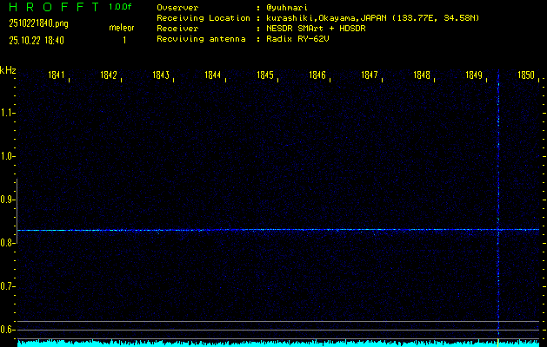This screenshot has height=347, width=547.
Task: Select the 0.6 frequency tick label
Action: (8, 330)
